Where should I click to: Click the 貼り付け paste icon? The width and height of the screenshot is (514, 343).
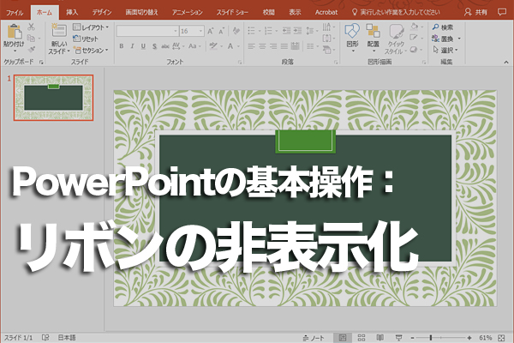point(14,33)
